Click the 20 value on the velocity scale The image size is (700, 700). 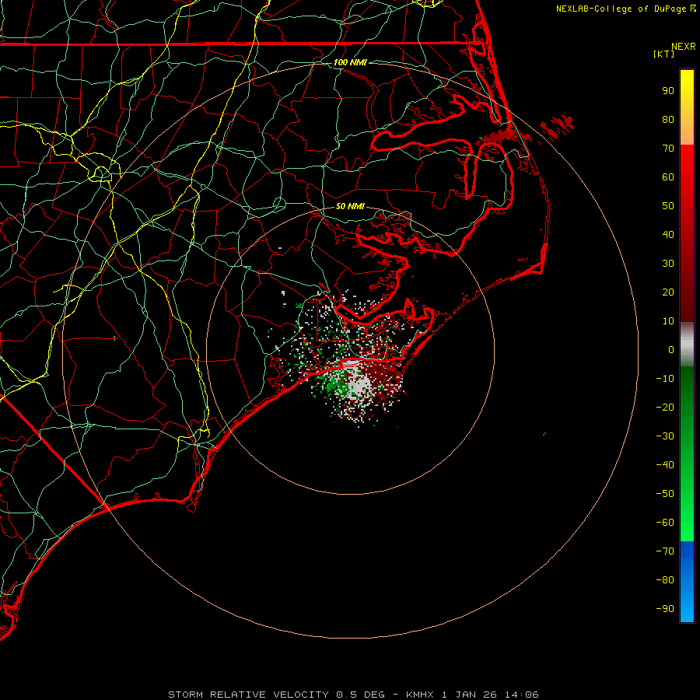pos(668,292)
